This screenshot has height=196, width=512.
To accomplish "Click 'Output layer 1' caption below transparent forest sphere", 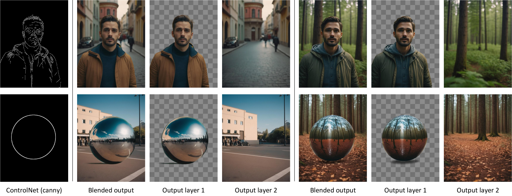I will [405, 190].
